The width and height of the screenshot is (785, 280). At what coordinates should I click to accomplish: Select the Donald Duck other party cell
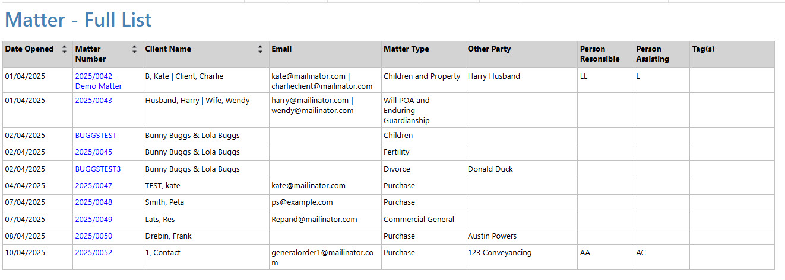(521, 169)
